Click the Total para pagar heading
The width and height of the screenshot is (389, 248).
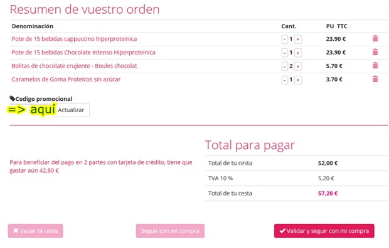click(250, 145)
